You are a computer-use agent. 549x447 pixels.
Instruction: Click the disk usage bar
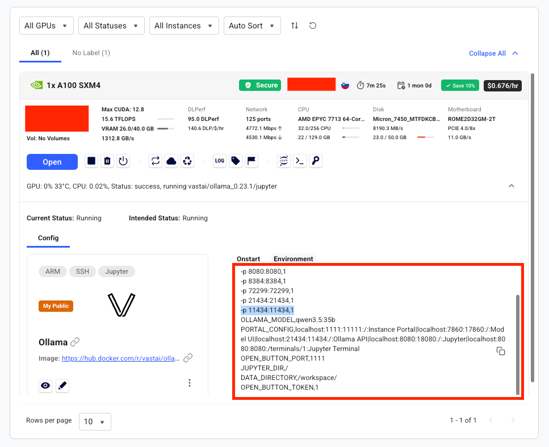[425, 137]
